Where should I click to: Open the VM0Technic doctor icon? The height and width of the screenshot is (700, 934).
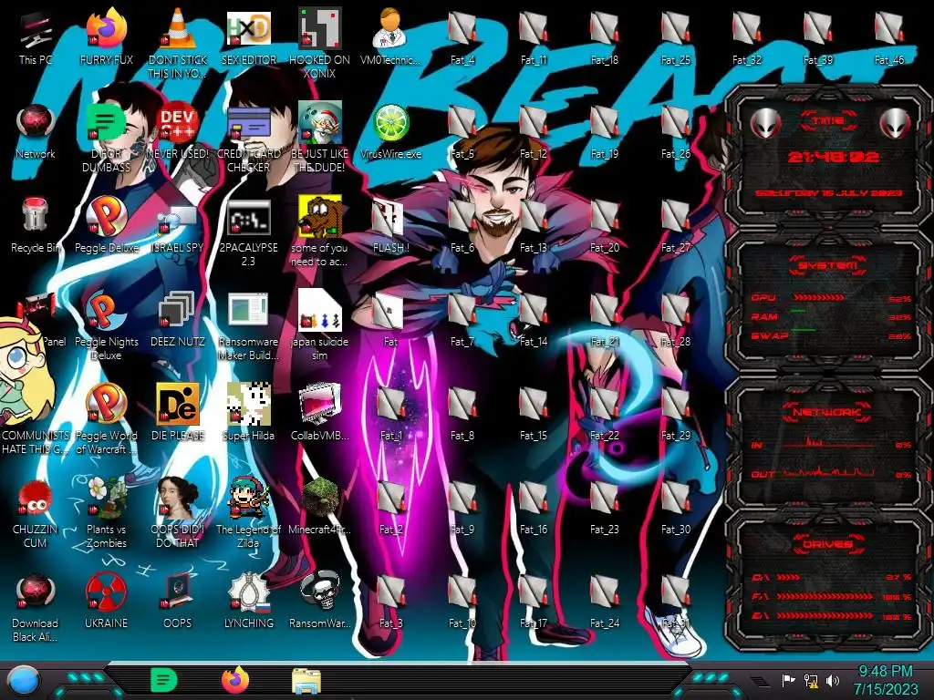tap(390, 29)
